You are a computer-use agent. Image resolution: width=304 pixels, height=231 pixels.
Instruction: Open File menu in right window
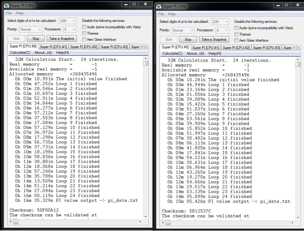tap(161, 14)
